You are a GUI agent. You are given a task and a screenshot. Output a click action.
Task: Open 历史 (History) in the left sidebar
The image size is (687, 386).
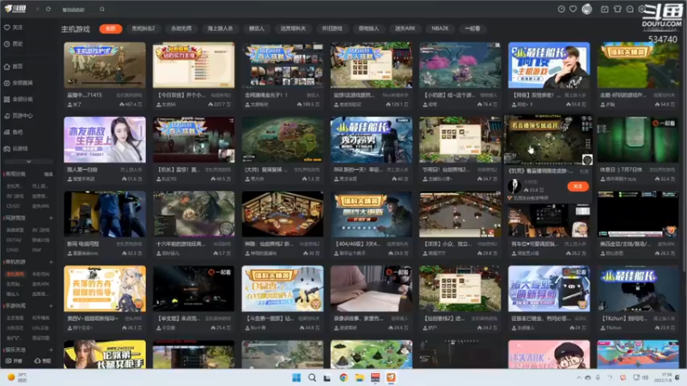coord(14,44)
